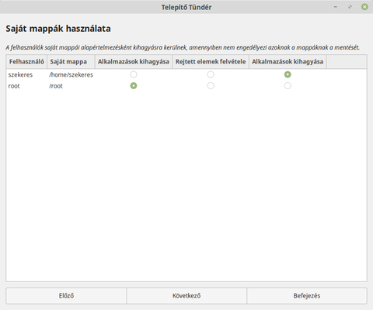Viewport: 373px width, 310px height.
Task: Click the Előző button
Action: [x=66, y=296]
